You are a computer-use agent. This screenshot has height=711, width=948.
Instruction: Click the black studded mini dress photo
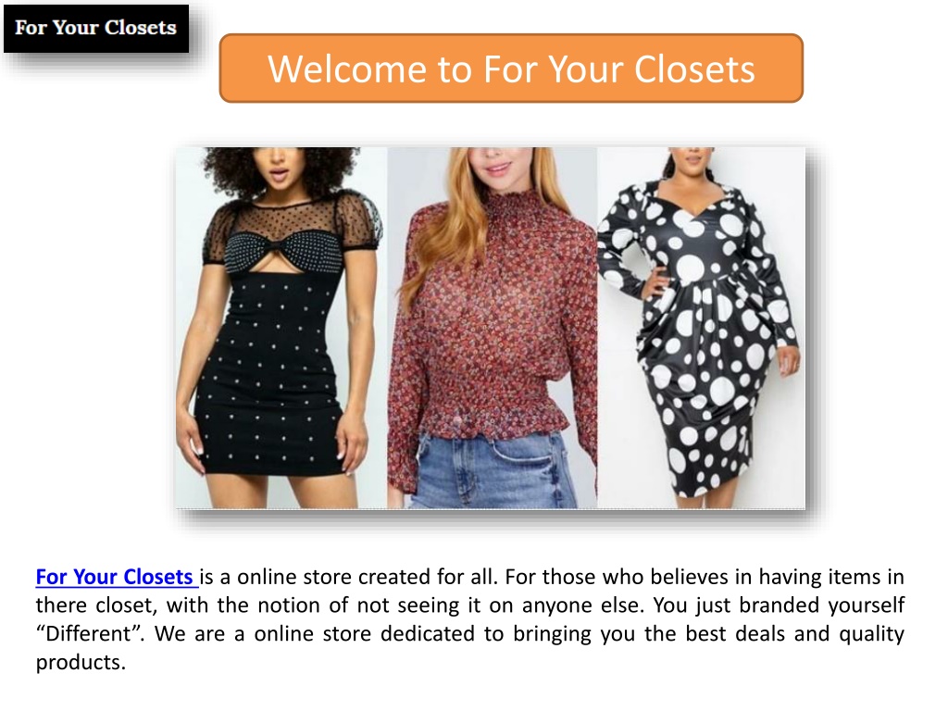click(x=281, y=328)
